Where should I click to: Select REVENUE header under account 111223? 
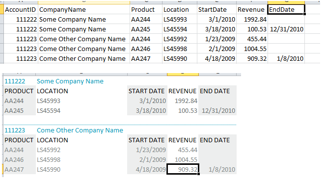pos(183,140)
